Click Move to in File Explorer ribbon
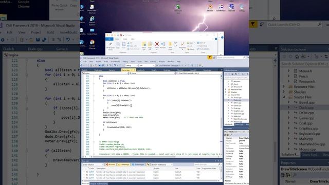Screen dimensions: 329x185 (144, 46)
